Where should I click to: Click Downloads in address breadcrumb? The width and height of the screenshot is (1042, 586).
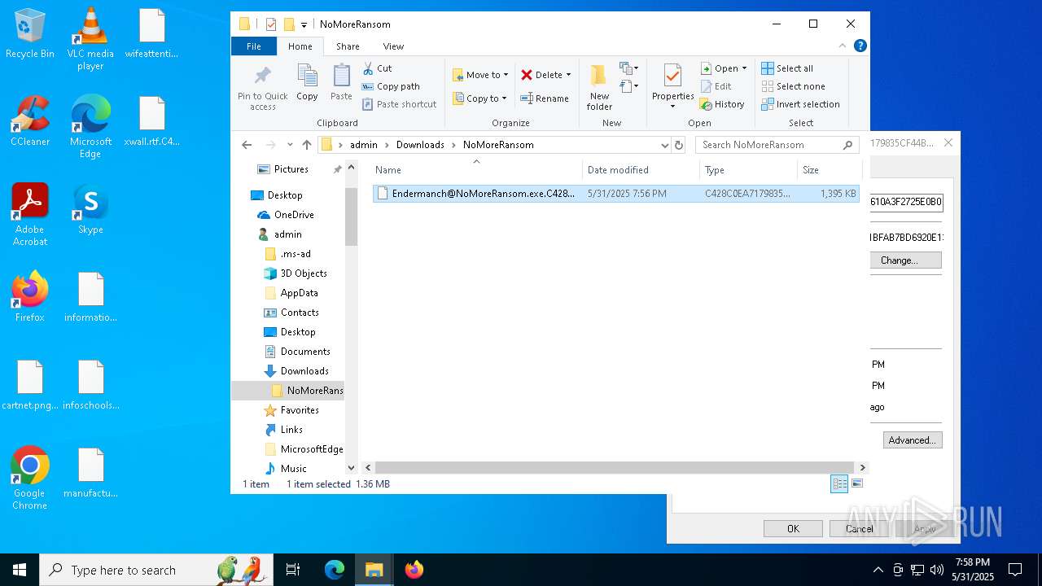(420, 145)
